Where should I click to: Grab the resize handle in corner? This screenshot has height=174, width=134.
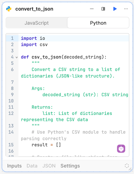pyautogui.click(x=130, y=169)
